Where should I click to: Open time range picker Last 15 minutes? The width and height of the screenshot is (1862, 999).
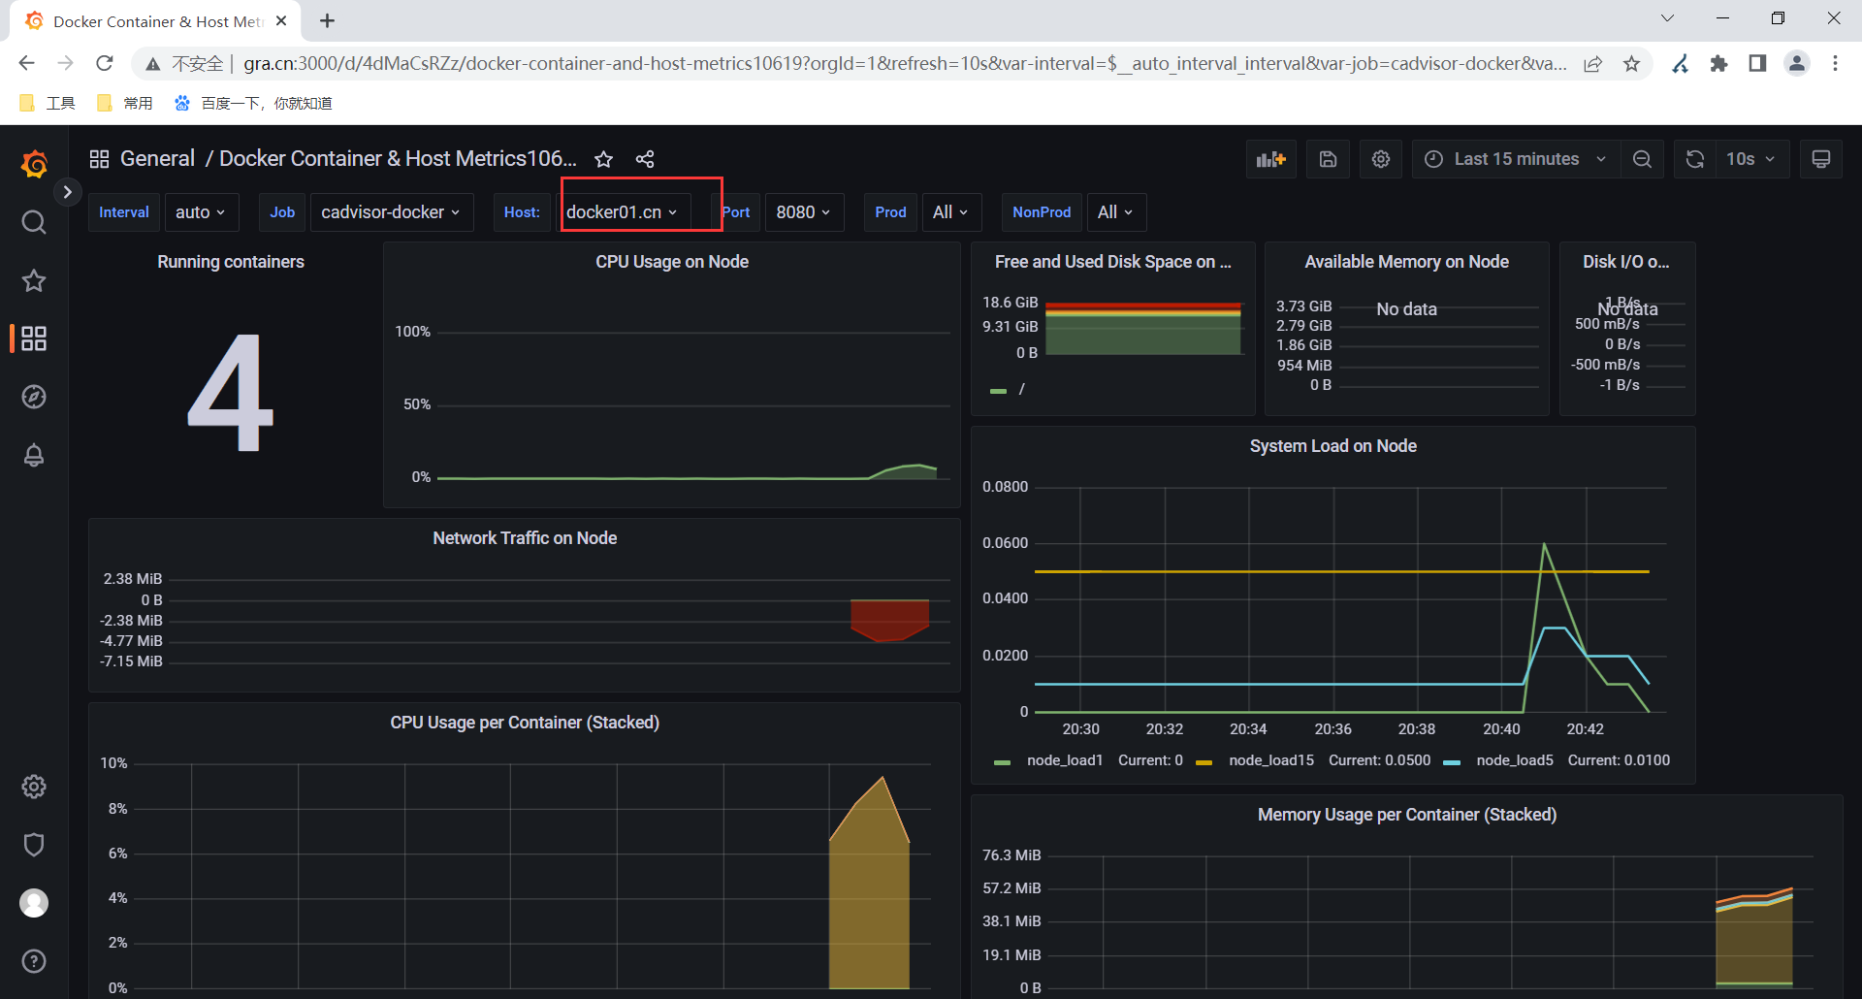click(1516, 159)
